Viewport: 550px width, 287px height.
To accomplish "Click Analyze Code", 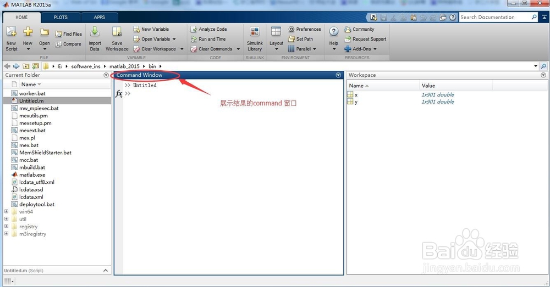I will (208, 29).
